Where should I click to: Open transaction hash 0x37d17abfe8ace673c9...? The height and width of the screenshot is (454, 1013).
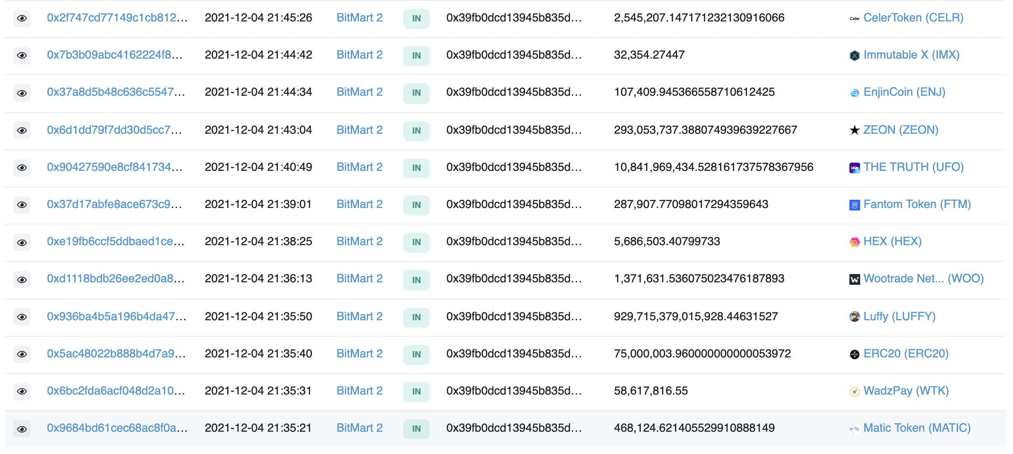point(114,204)
